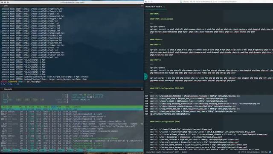
Task: Click the 'mods-available/json.ini' terminal output line
Action: [31, 14]
